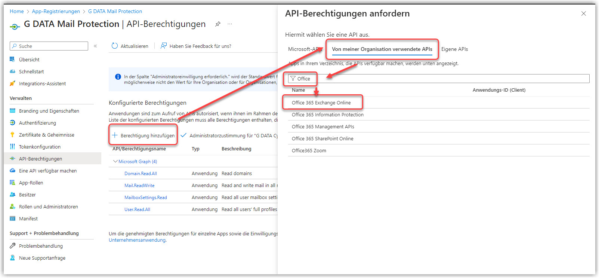Click the Besitzer people icon

(x=12, y=195)
